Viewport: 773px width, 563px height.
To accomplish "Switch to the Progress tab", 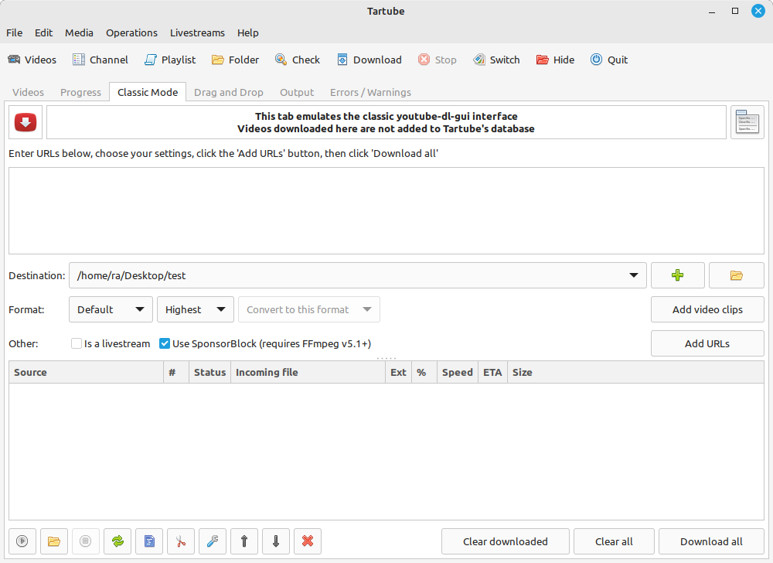I will (x=80, y=92).
